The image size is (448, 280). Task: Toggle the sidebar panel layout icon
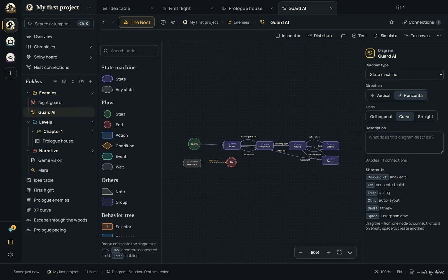[x=11, y=242]
